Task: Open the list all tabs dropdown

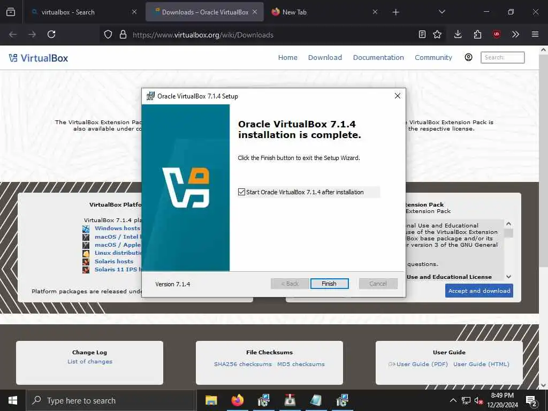Action: point(442,12)
